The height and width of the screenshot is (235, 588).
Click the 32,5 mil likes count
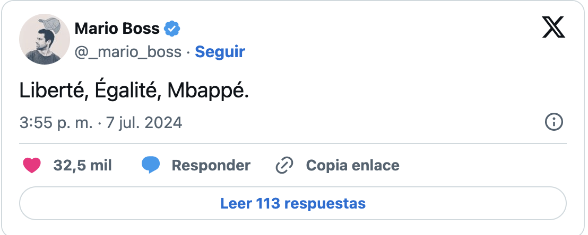tap(82, 166)
